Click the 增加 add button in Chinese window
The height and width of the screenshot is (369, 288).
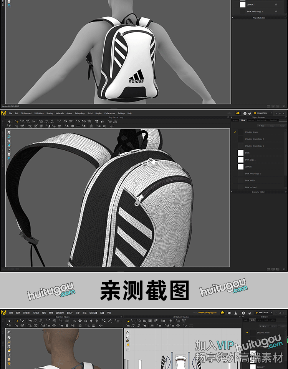tap(263, 326)
